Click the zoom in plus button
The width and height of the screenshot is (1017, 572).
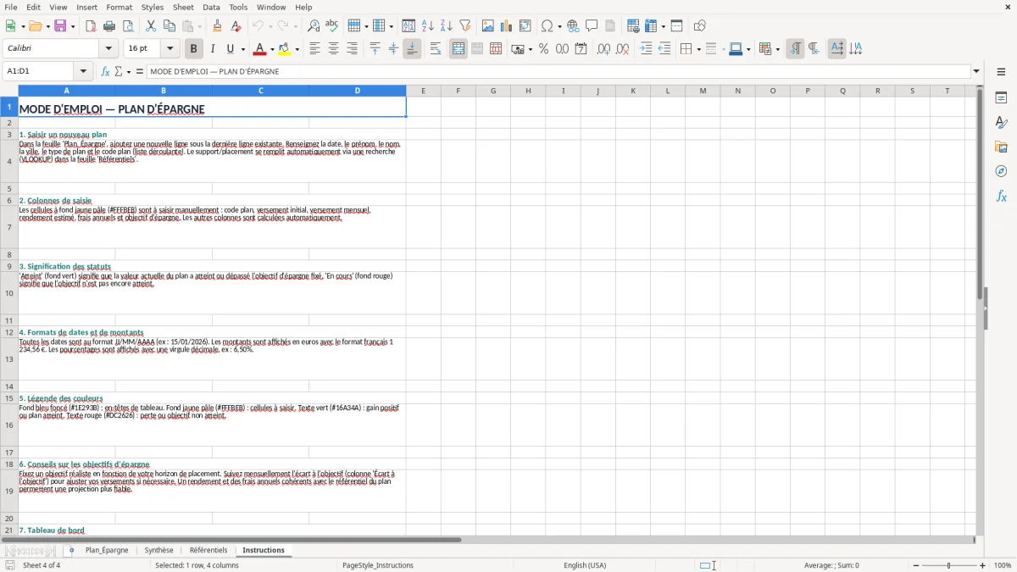[983, 565]
